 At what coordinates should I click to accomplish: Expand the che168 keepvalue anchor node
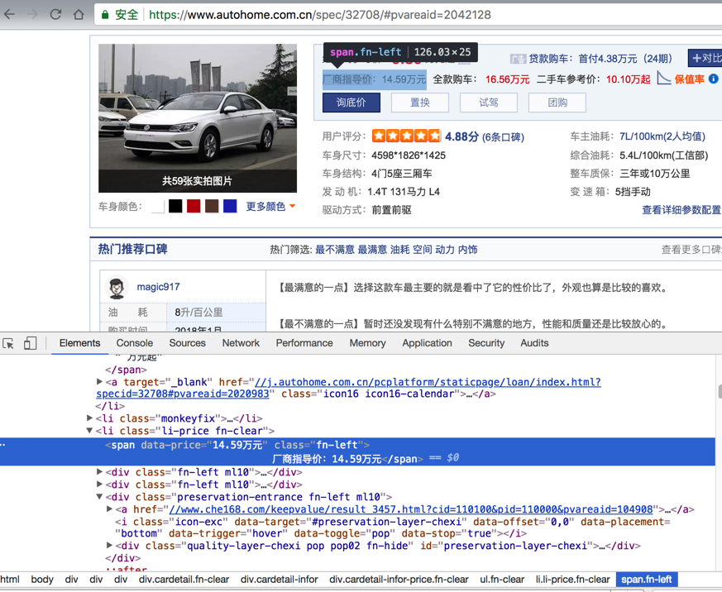point(110,509)
